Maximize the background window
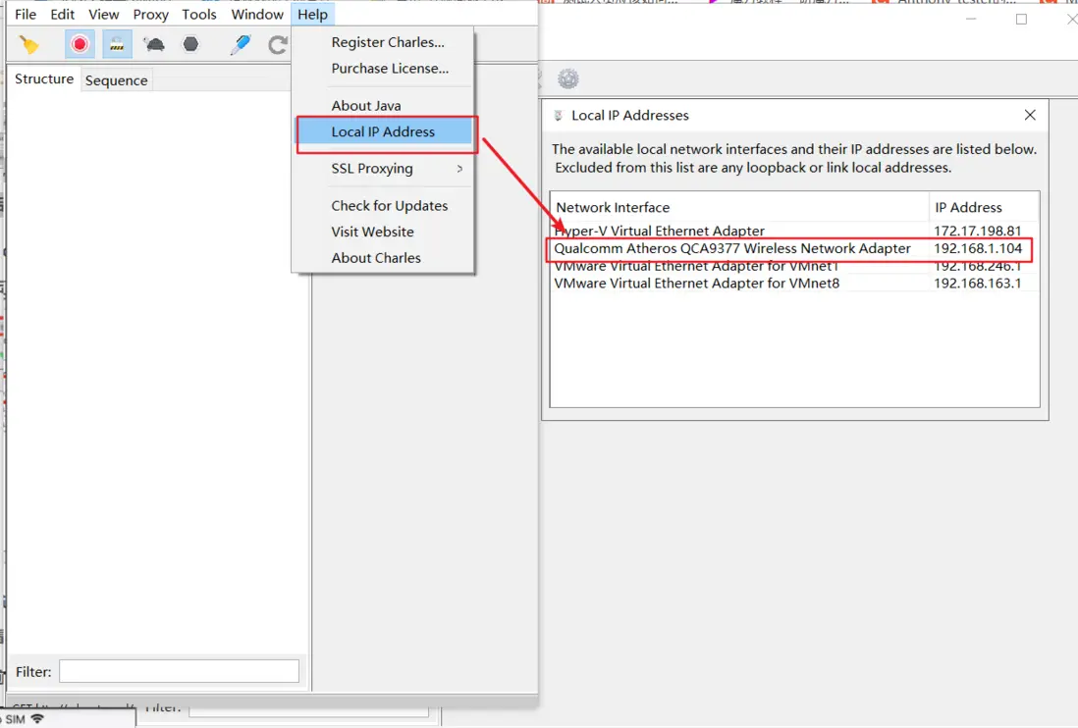Image resolution: width=1078 pixels, height=728 pixels. (1022, 19)
